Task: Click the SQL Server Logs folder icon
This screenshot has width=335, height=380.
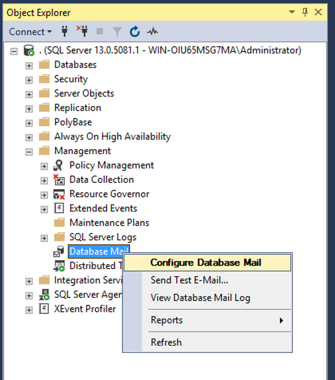Action: pyautogui.click(x=59, y=237)
